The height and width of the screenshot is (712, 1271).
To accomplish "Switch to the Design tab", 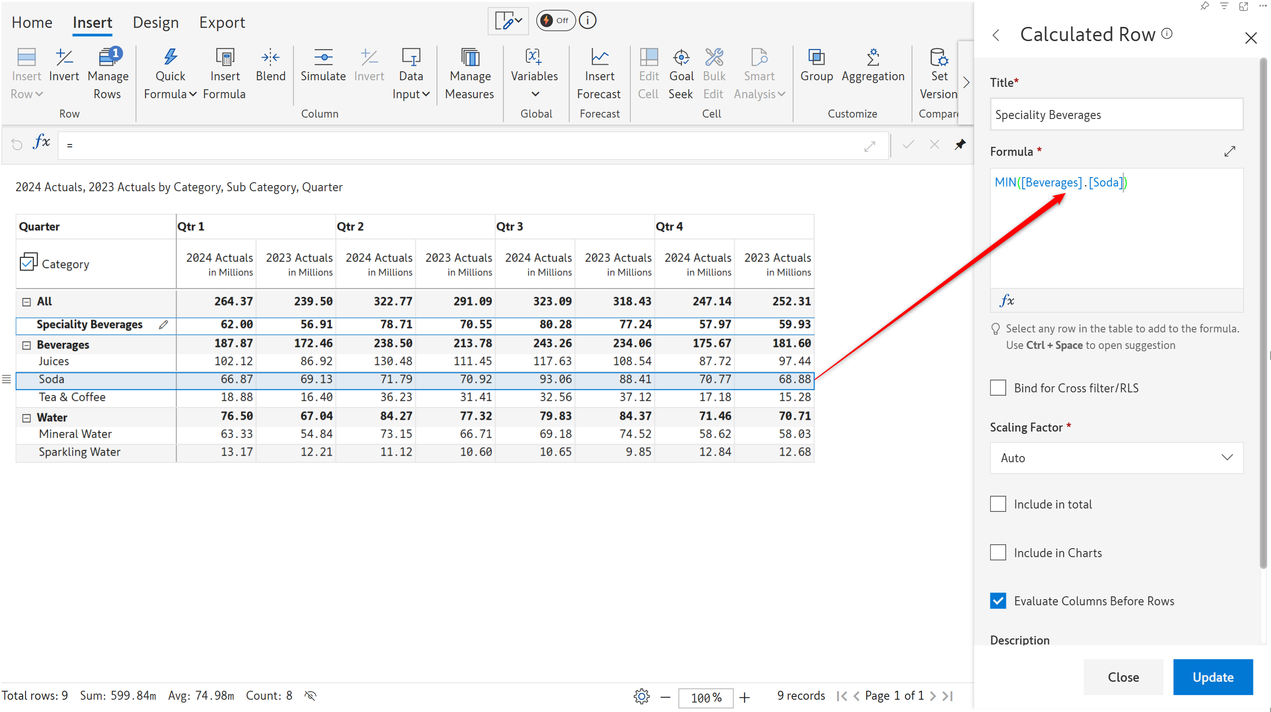I will [155, 23].
